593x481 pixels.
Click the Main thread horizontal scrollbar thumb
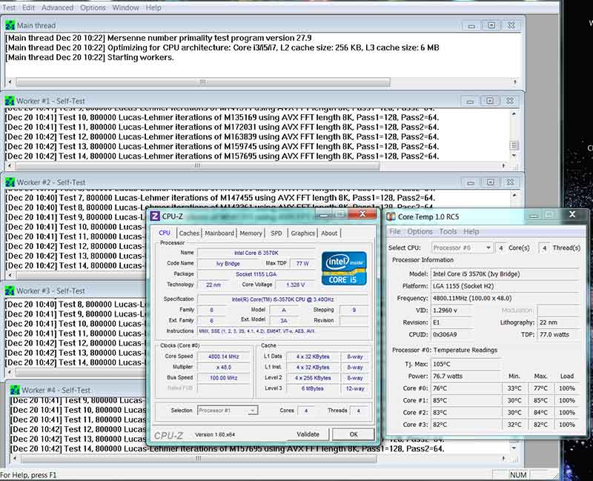pos(203,82)
